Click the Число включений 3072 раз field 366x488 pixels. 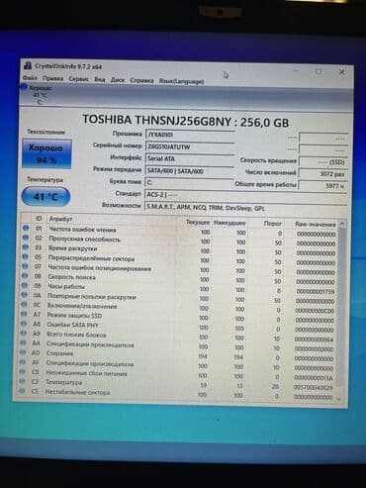tap(322, 174)
